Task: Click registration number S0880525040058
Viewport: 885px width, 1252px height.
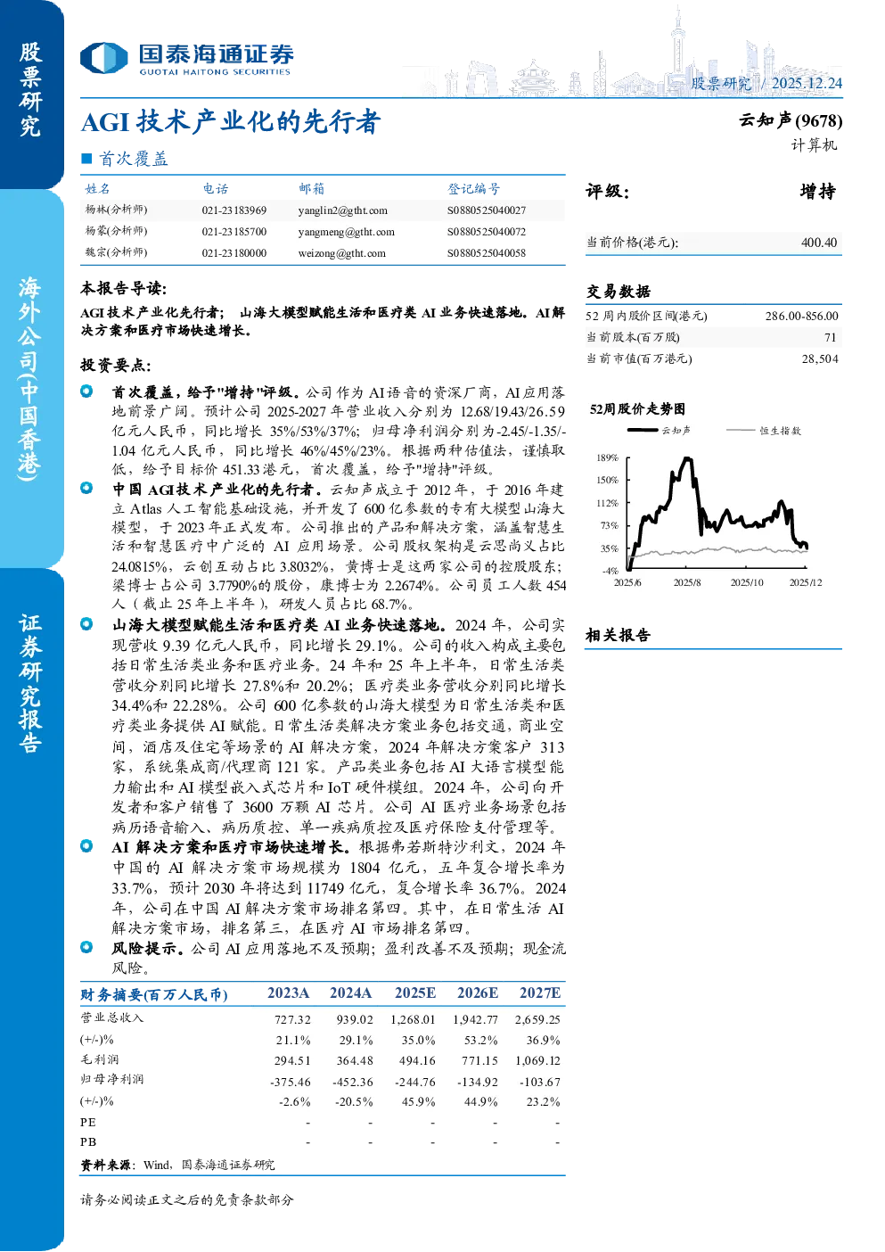Action: (x=487, y=253)
